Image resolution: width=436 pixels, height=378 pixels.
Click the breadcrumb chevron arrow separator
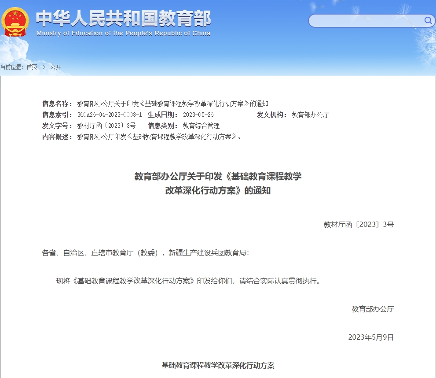point(44,67)
